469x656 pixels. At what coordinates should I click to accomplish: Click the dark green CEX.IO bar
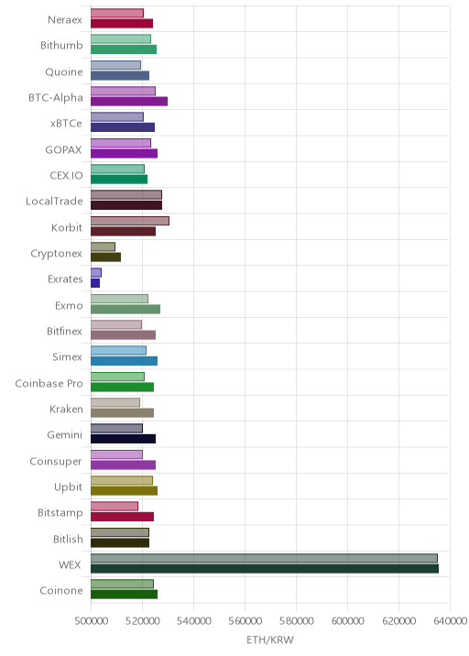119,180
